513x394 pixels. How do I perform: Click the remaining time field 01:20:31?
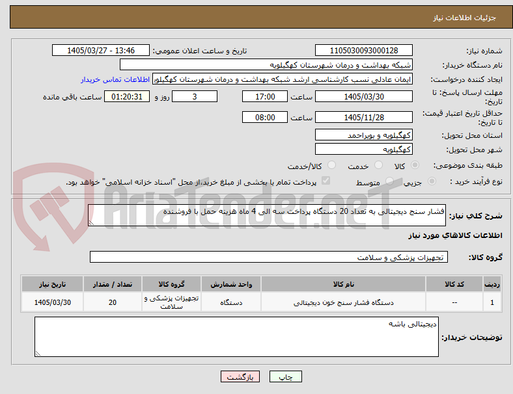point(127,97)
